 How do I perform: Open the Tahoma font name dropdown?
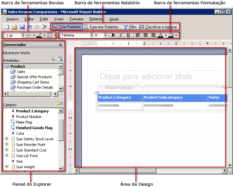coord(92,35)
